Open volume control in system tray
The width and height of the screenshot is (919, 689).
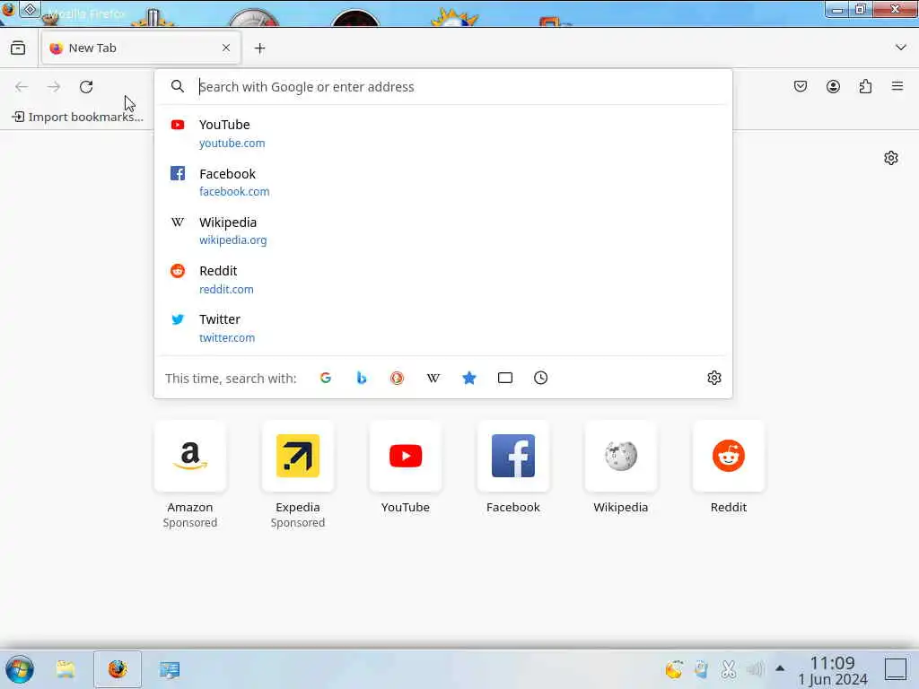point(756,668)
